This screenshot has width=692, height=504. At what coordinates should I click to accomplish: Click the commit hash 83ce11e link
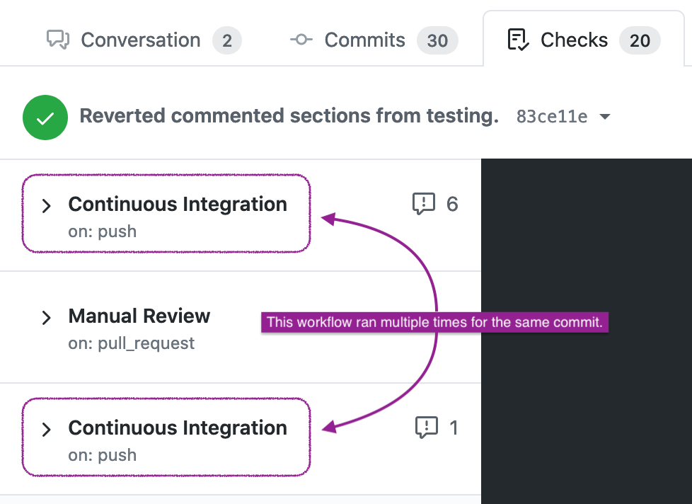pyautogui.click(x=552, y=116)
